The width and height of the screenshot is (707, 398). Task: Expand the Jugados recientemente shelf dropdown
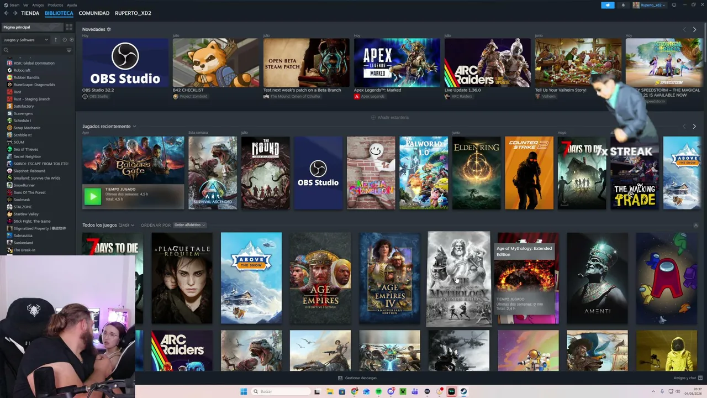click(134, 127)
